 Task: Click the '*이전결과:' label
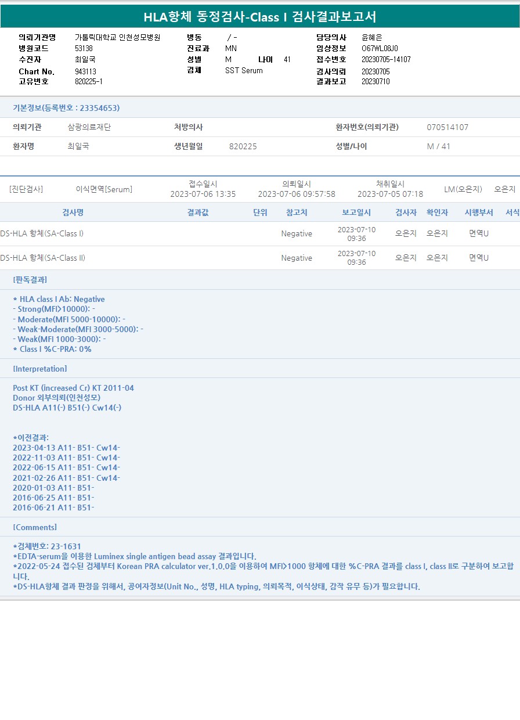[31, 437]
